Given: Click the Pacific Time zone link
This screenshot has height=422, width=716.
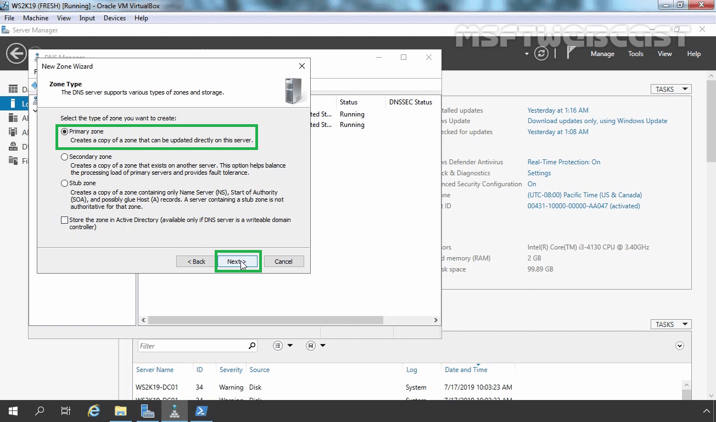Looking at the screenshot, I should (x=585, y=195).
